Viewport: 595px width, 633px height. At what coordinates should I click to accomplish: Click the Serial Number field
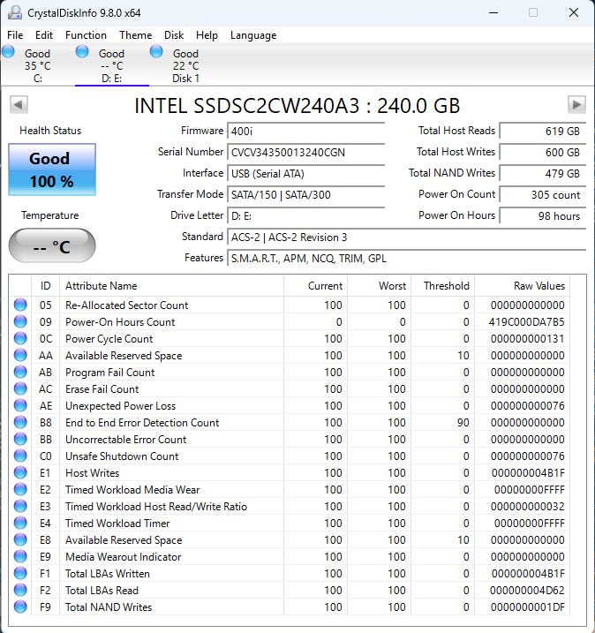point(306,153)
